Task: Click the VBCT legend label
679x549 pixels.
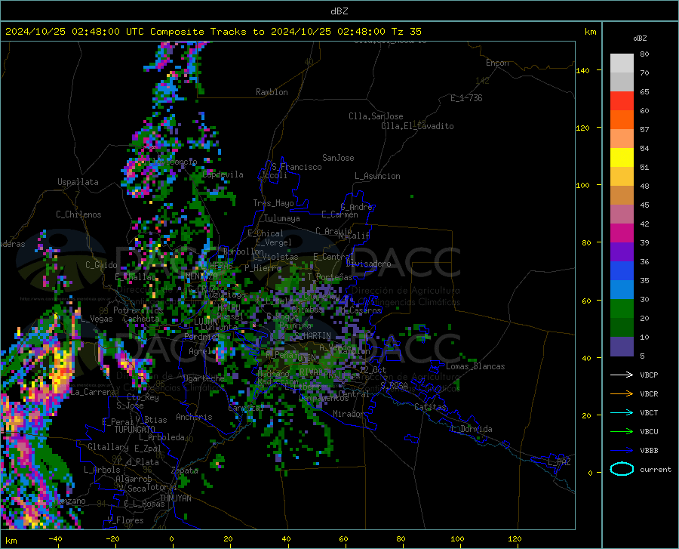Action: 649,412
